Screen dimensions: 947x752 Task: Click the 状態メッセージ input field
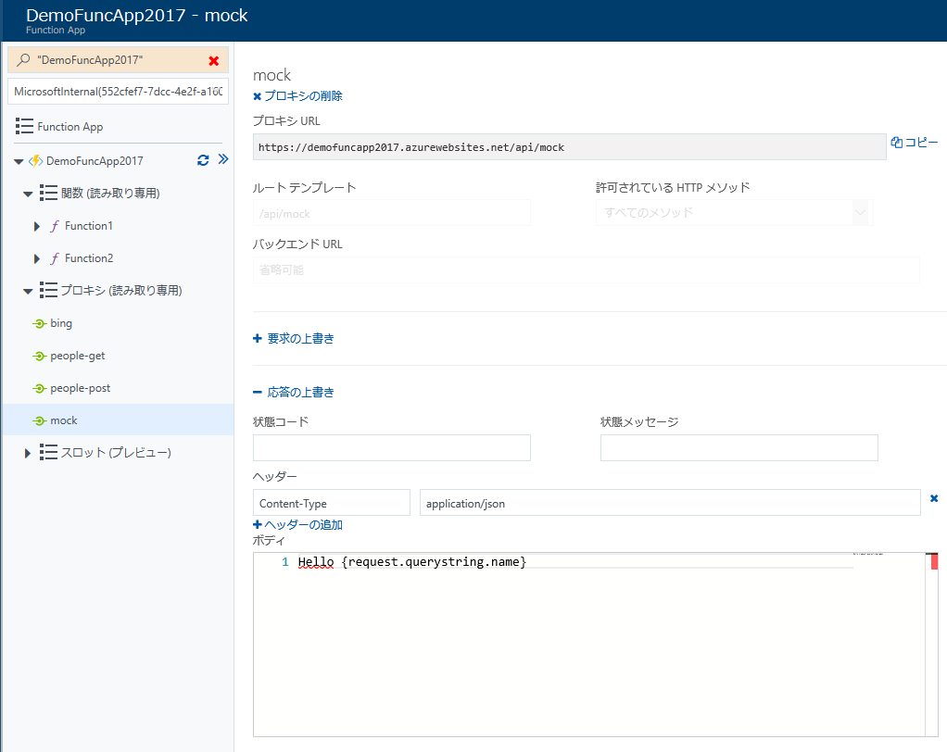(739, 448)
